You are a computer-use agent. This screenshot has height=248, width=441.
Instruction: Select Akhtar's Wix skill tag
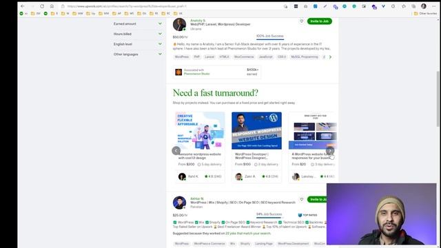(233, 244)
